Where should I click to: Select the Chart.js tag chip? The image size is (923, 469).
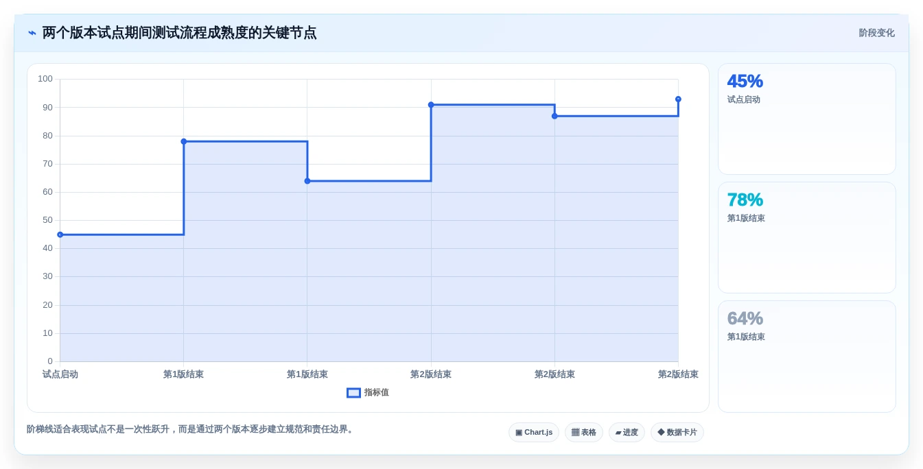point(534,433)
